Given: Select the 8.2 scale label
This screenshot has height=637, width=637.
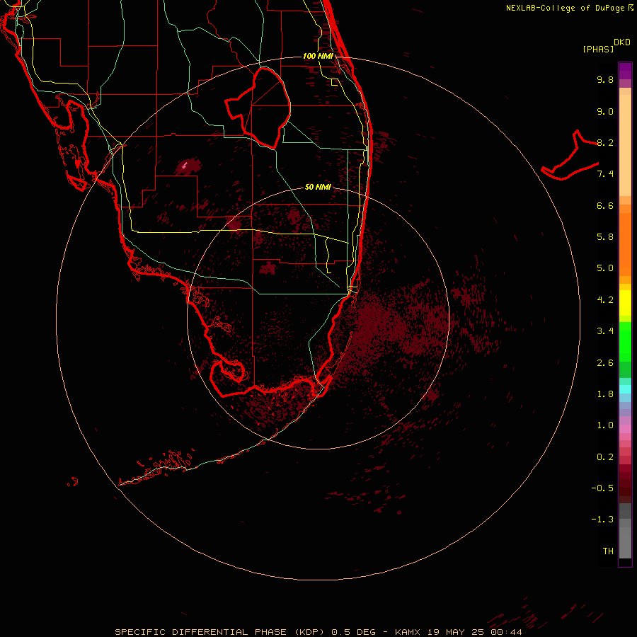Looking at the screenshot, I should pos(605,142).
